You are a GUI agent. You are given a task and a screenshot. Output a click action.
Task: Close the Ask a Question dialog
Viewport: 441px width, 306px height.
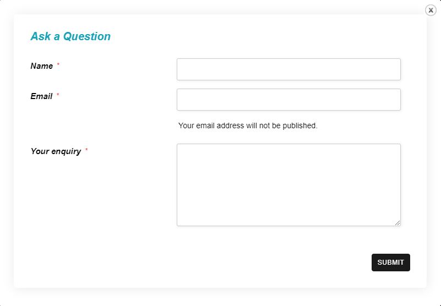coord(431,10)
